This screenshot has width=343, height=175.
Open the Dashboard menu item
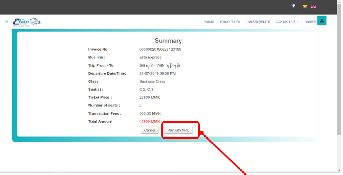click(x=310, y=22)
